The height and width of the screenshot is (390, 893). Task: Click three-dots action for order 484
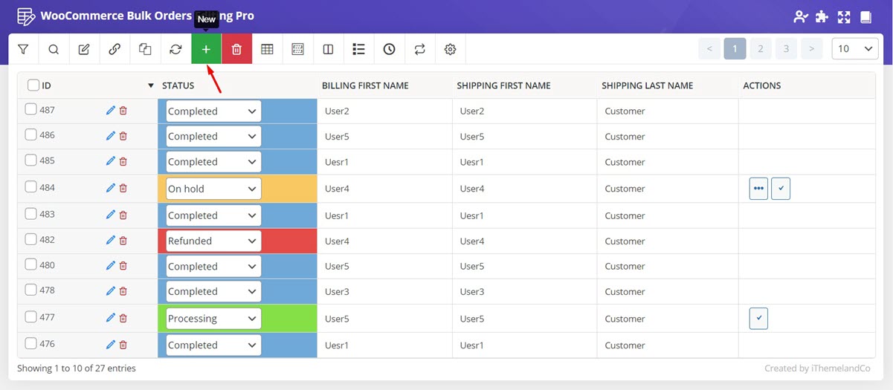pos(758,189)
